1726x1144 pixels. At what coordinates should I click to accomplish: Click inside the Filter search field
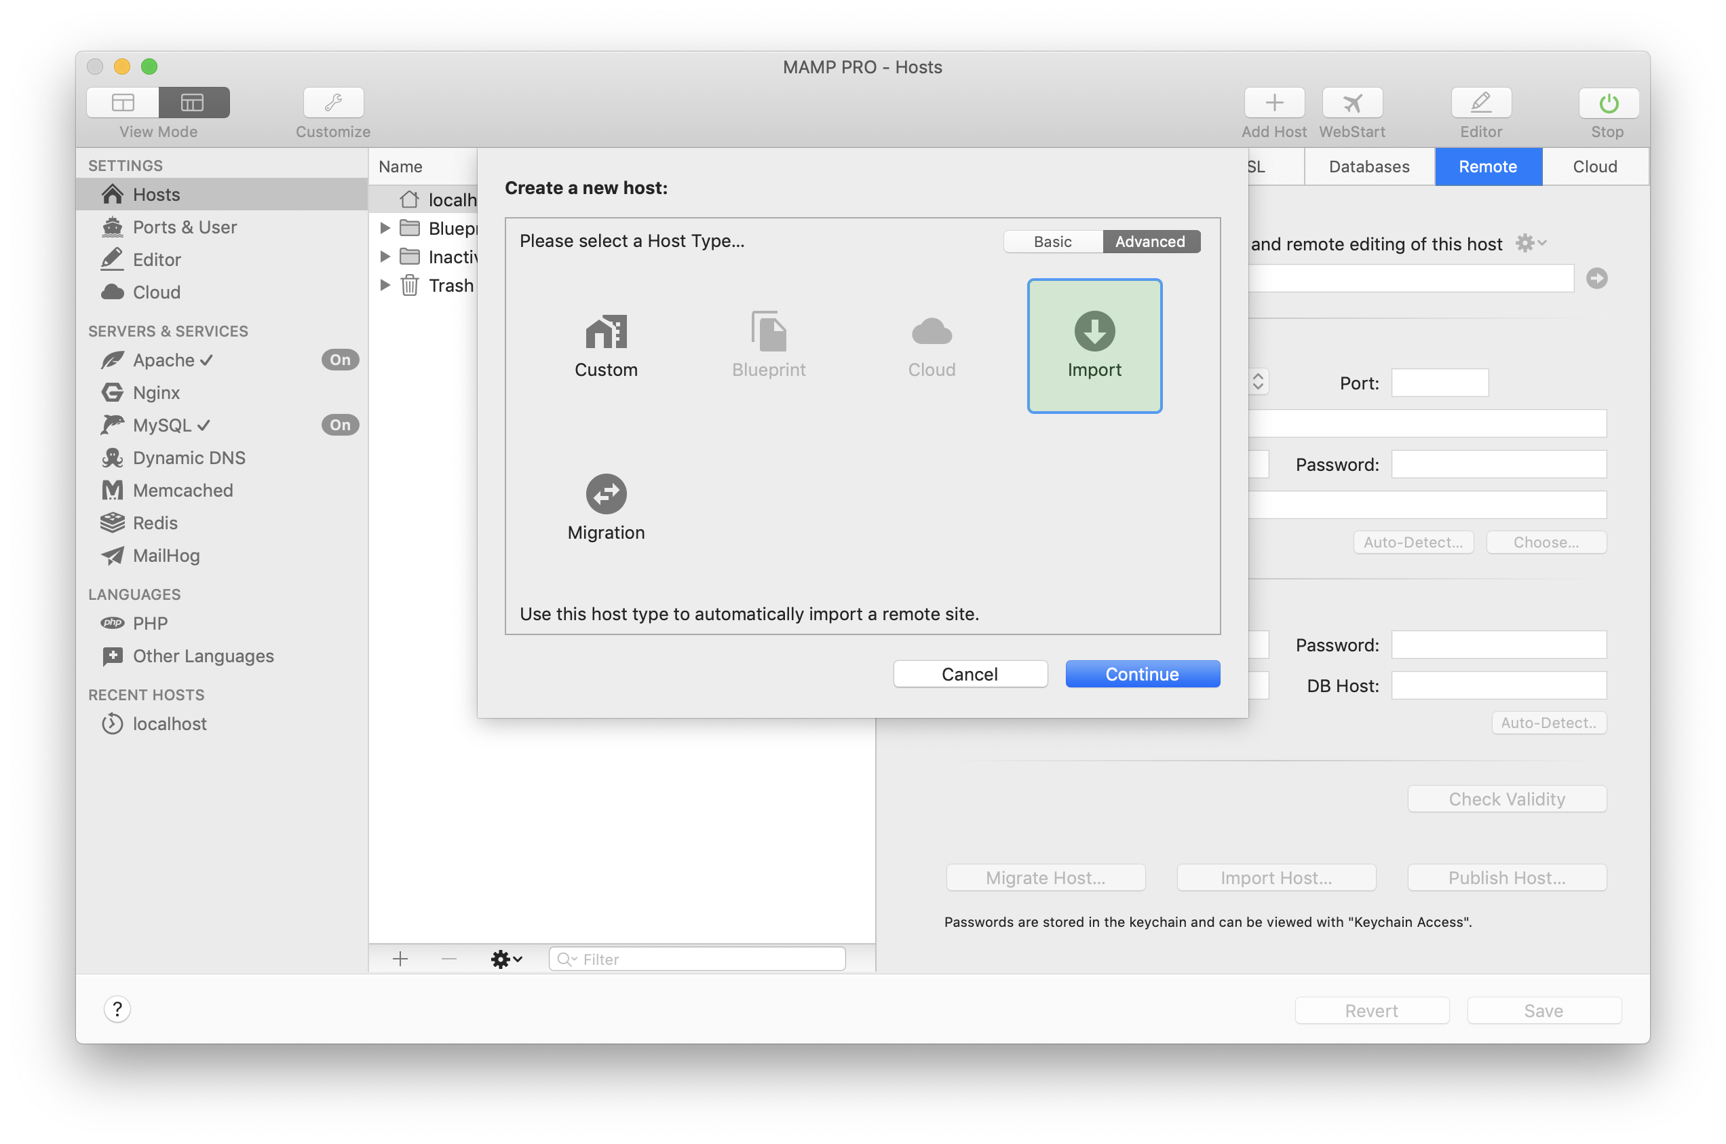[x=697, y=959]
